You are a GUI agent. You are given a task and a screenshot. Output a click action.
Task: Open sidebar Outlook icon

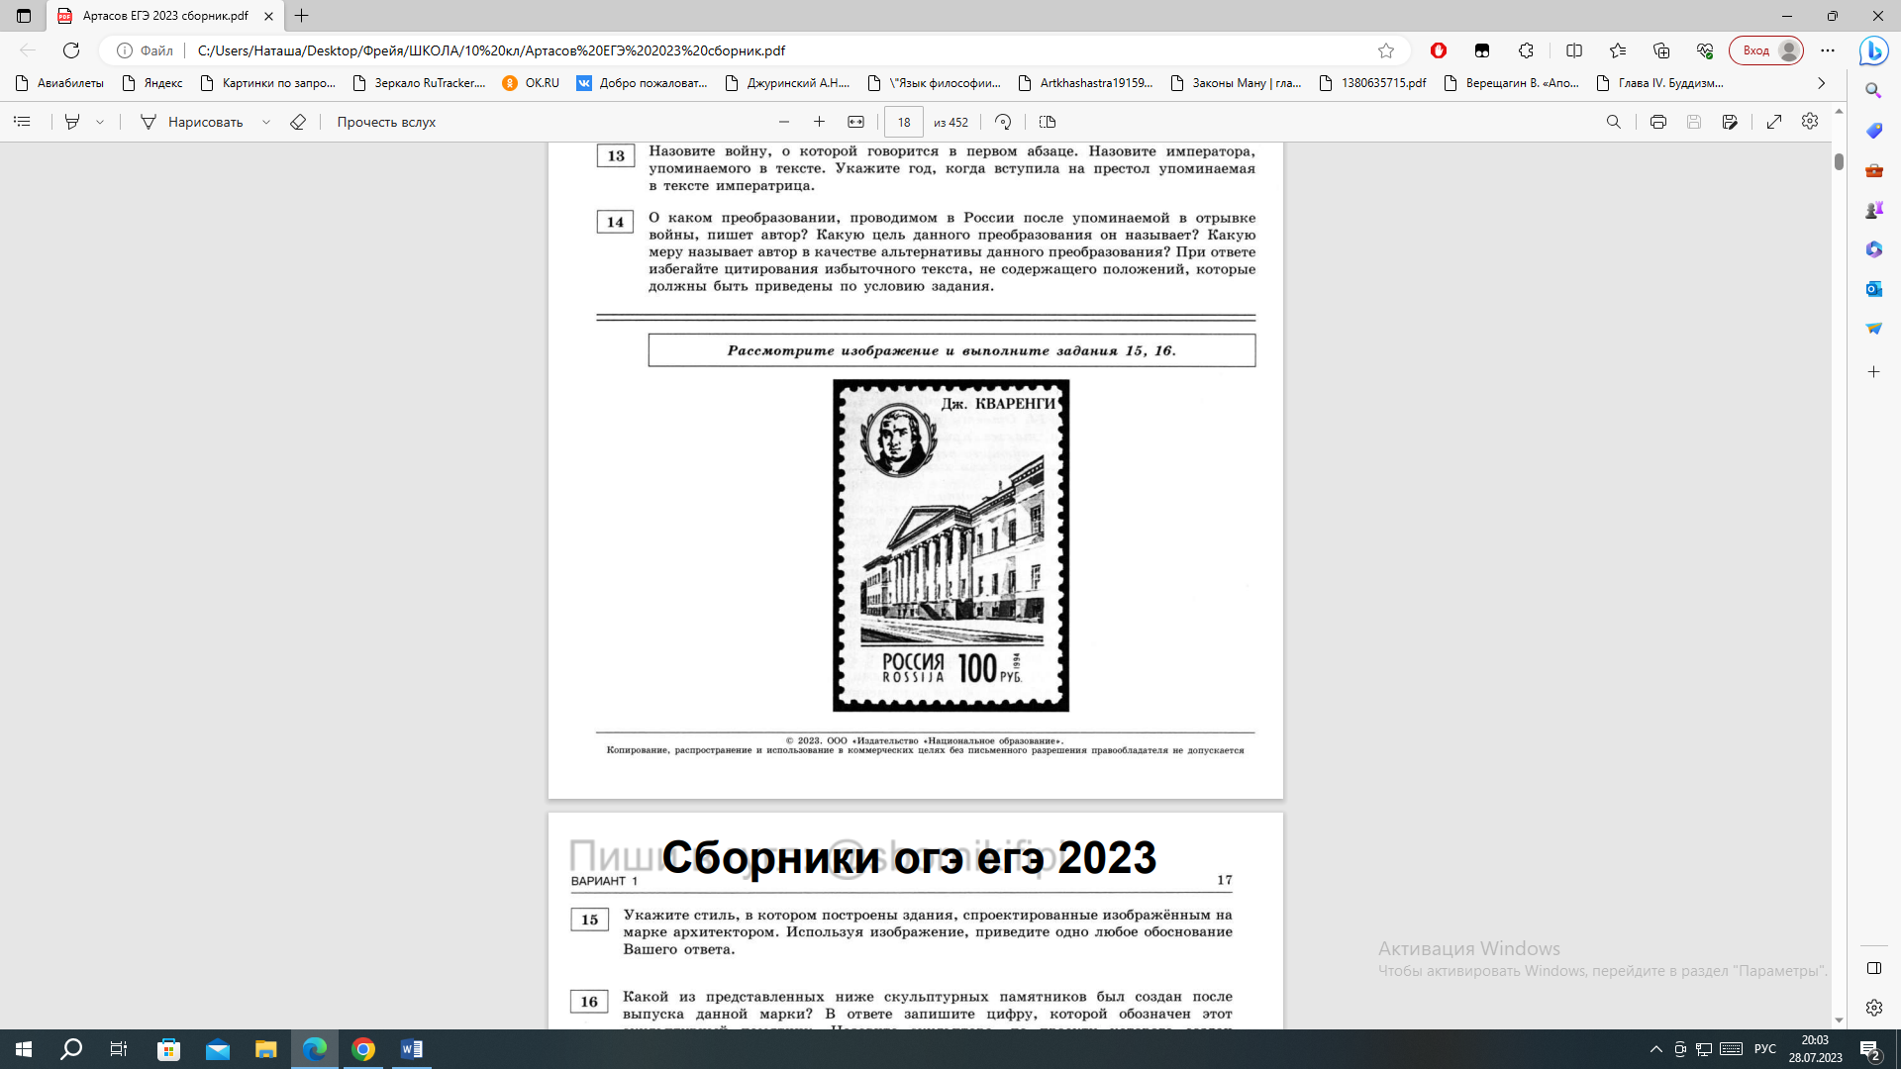pos(1873,289)
